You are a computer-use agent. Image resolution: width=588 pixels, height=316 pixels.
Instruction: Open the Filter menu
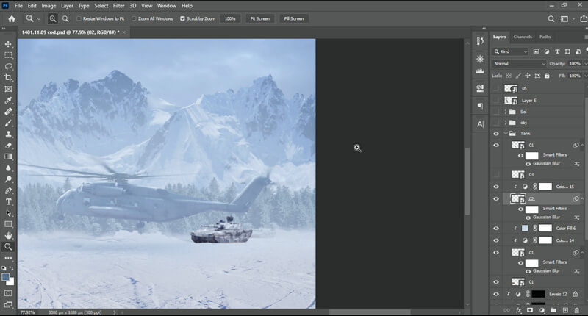click(118, 6)
